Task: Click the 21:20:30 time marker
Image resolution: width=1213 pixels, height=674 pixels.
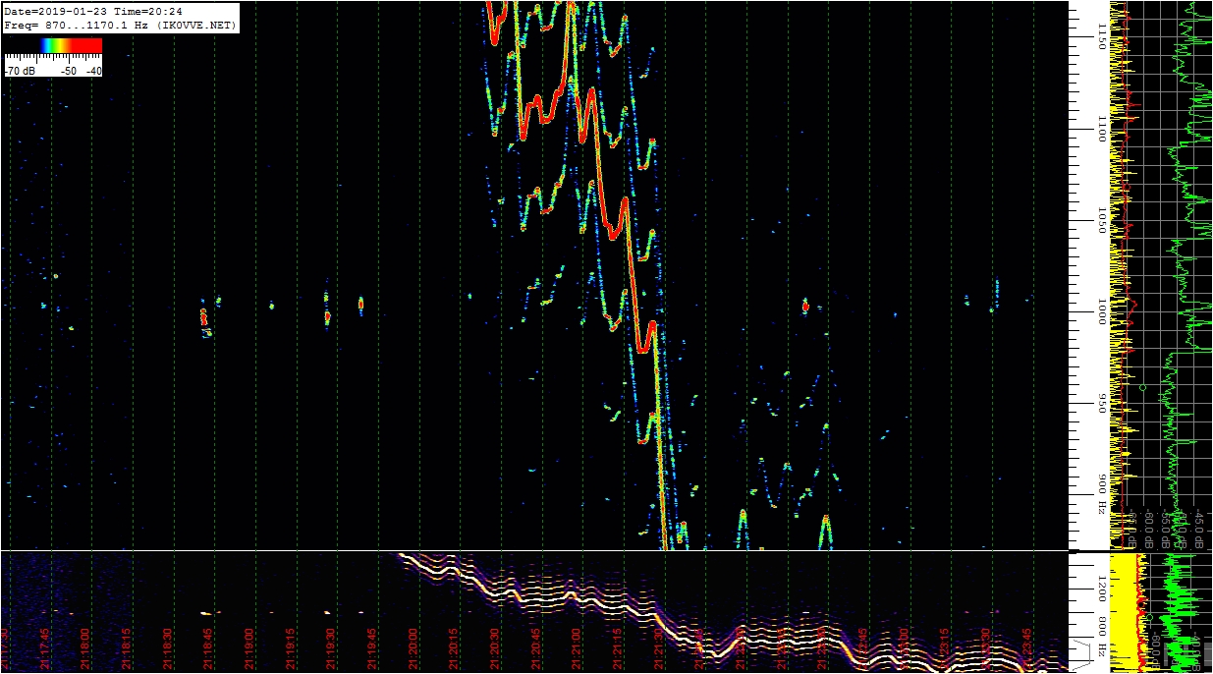Action: [497, 647]
